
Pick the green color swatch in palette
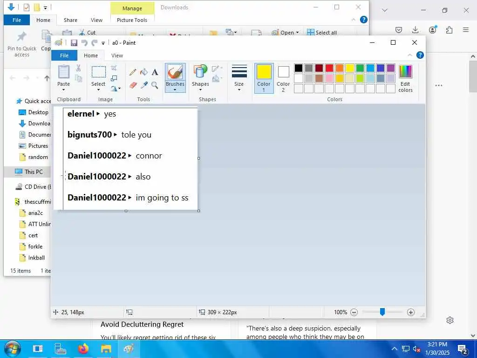360,68
